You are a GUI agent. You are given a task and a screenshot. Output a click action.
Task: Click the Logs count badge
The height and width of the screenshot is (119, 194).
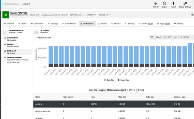click(167, 24)
